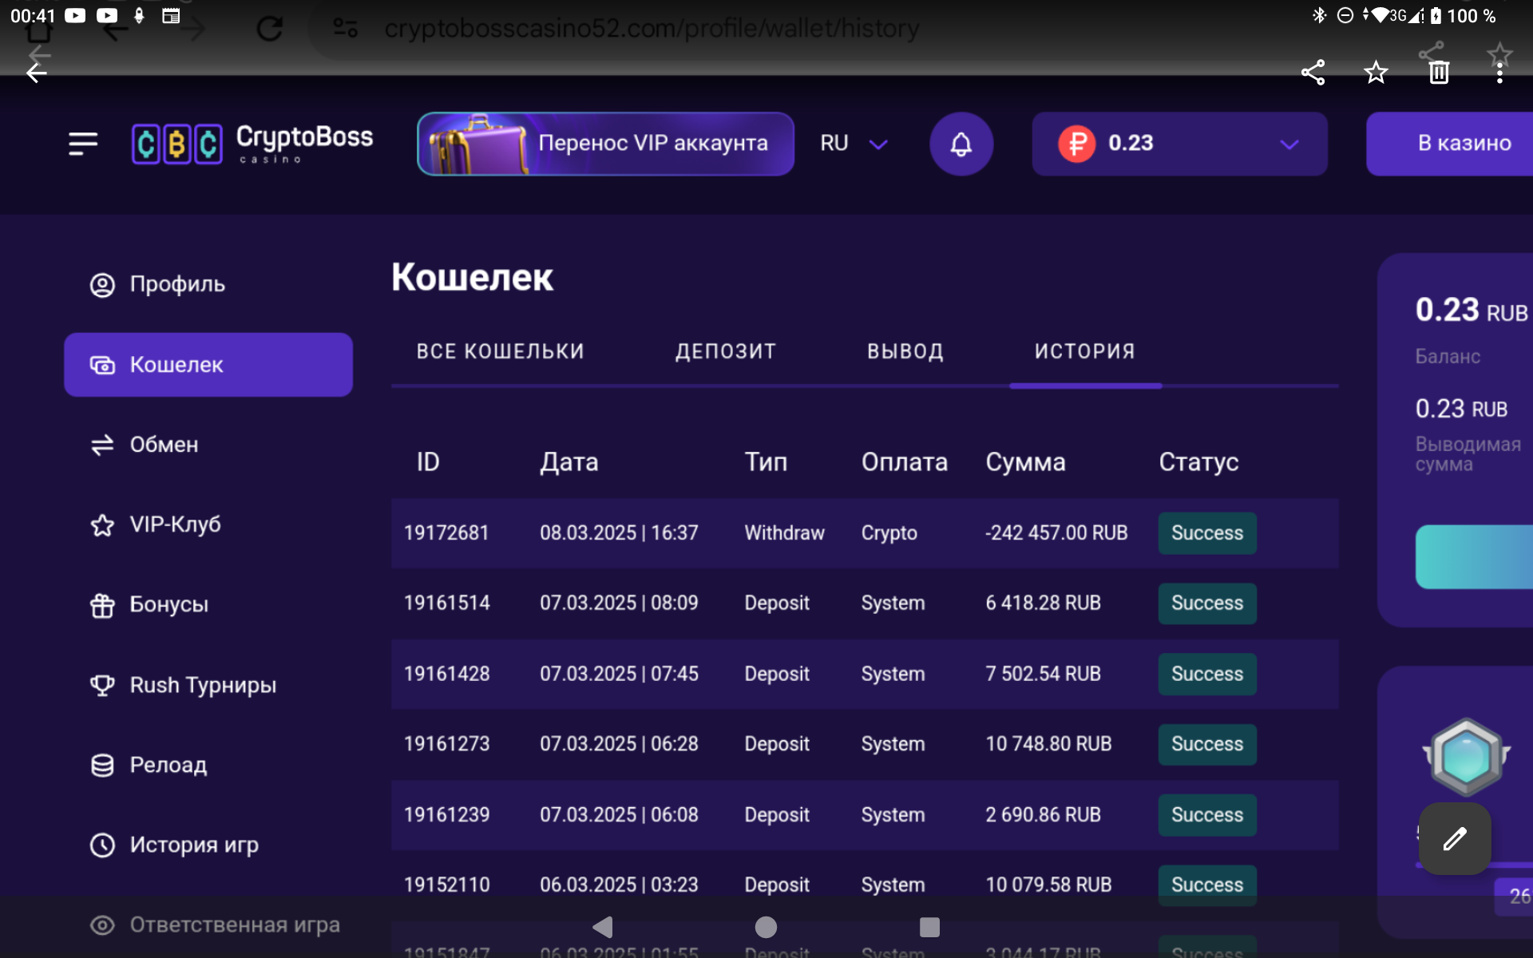
Task: Switch to the Вывод tab
Action: point(905,351)
